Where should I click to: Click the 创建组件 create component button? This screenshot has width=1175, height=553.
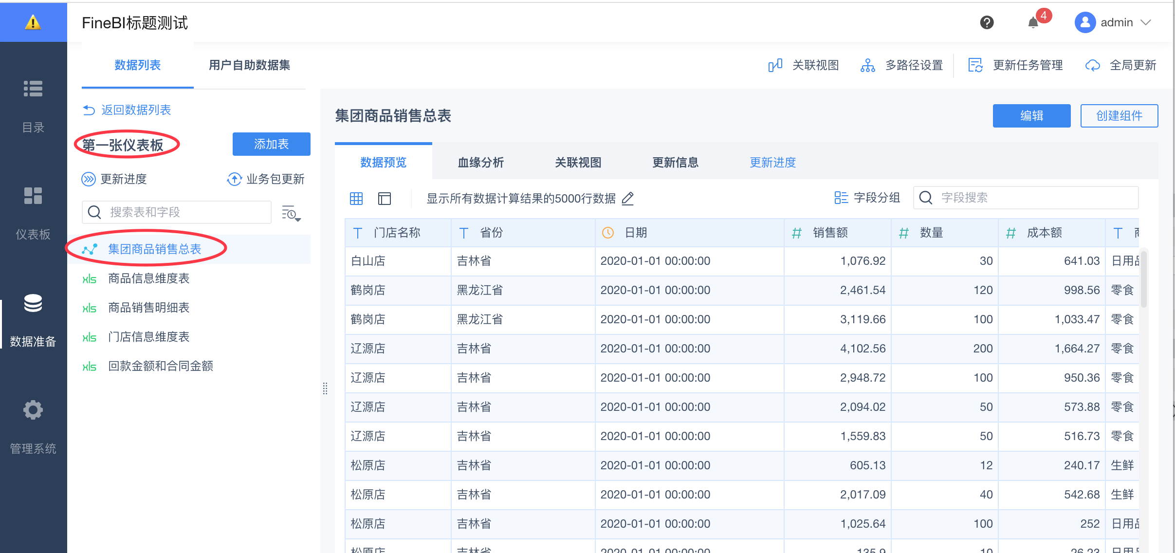pos(1120,116)
